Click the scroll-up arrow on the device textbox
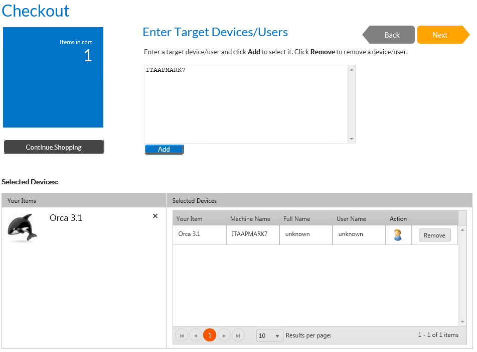Screen dimensions: 477x352 (x=352, y=69)
